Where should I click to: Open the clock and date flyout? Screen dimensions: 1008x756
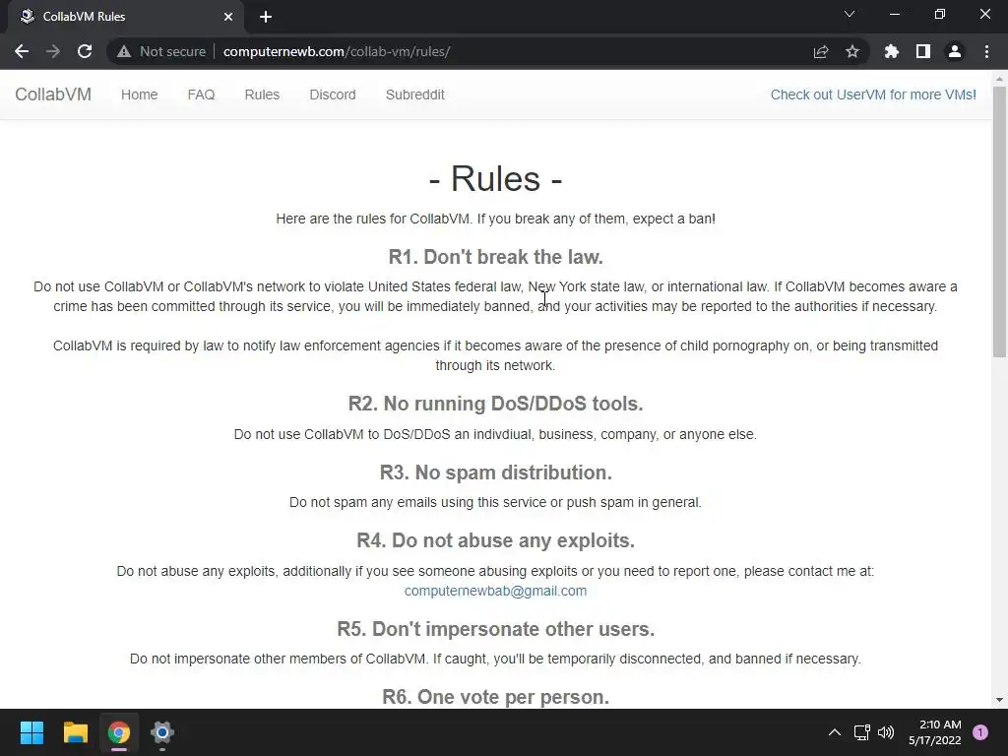pyautogui.click(x=935, y=732)
